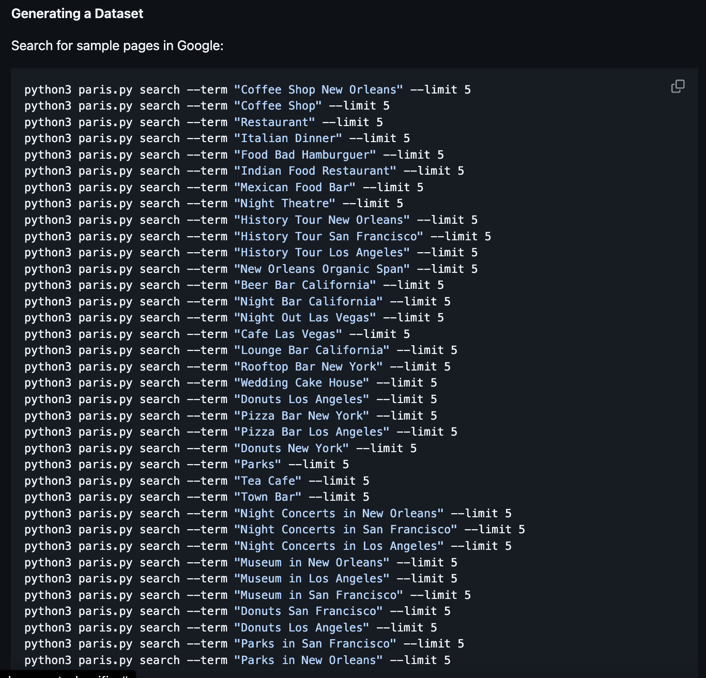Click the "Night Concerts in New Orleans" line

268,513
